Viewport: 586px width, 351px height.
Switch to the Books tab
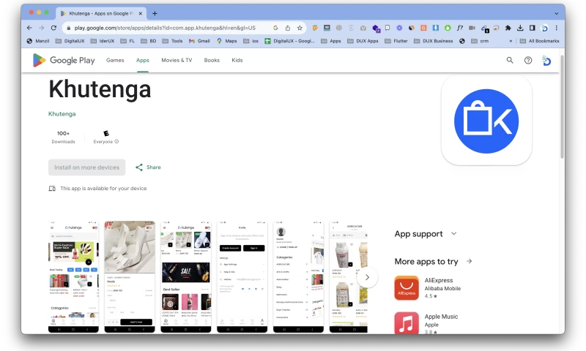212,60
